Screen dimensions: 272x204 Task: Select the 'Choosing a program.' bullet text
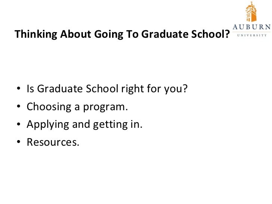(77, 107)
